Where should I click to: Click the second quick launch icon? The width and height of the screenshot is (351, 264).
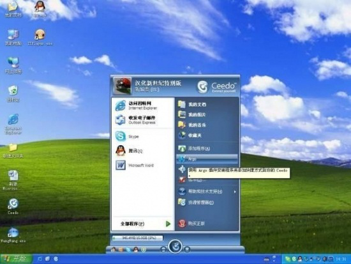48,259
